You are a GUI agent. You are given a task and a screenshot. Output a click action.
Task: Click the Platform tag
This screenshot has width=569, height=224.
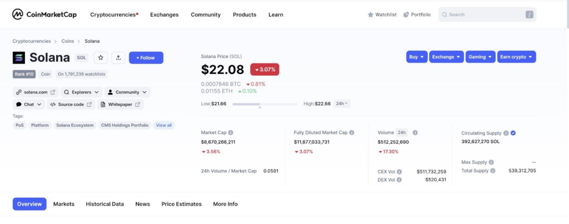point(40,125)
